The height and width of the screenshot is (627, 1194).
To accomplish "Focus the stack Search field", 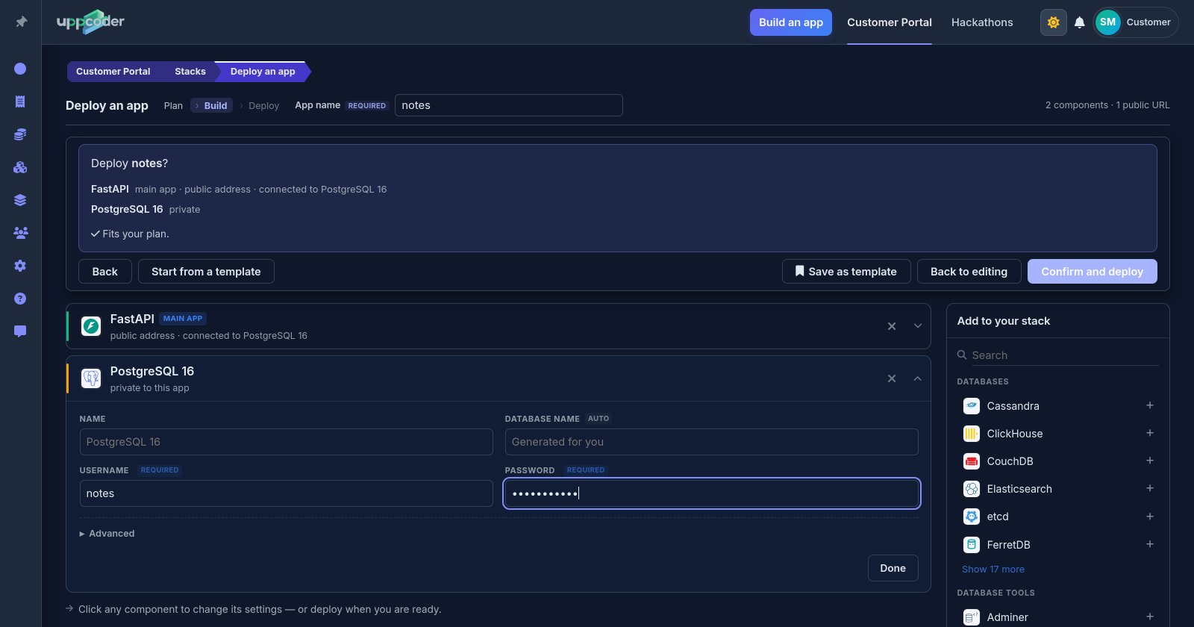I will 1065,355.
